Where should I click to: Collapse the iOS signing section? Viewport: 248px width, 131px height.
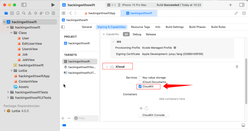click(113, 42)
